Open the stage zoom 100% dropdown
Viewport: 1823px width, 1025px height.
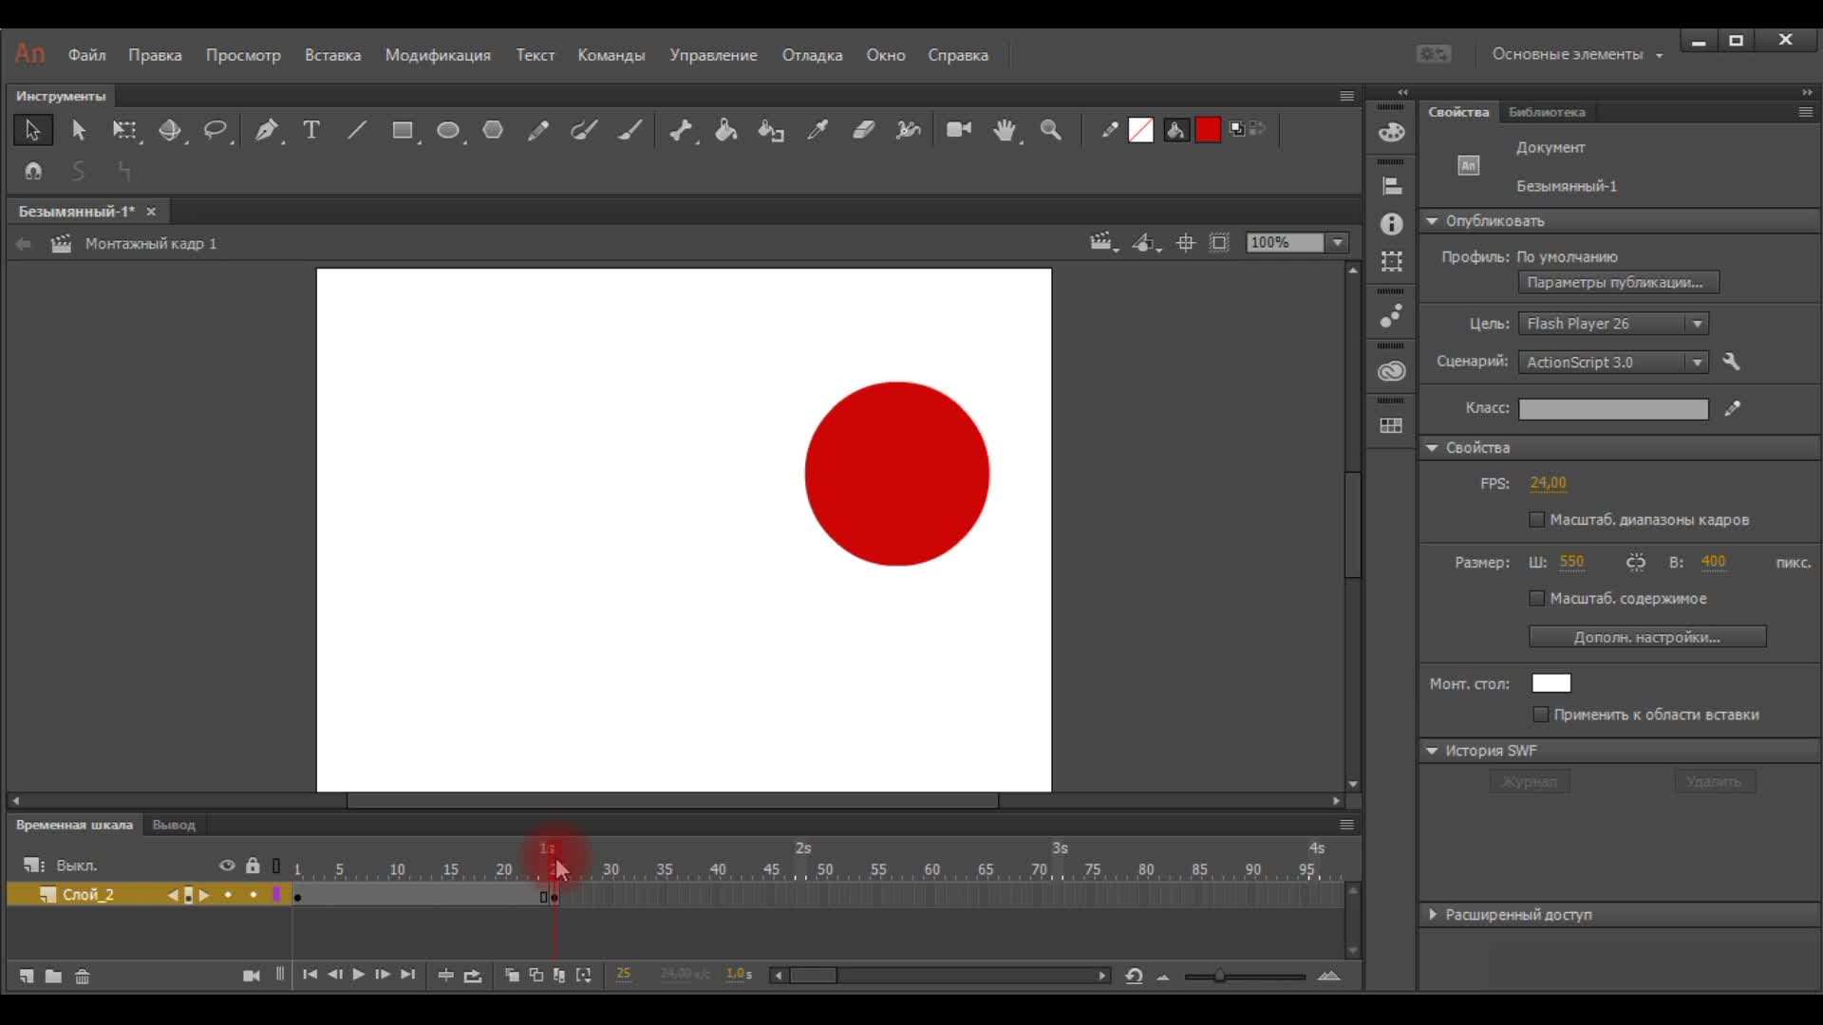coord(1337,243)
